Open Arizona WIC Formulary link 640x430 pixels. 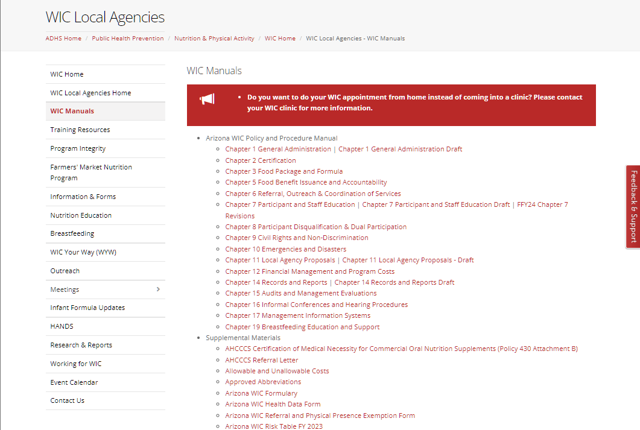point(261,393)
